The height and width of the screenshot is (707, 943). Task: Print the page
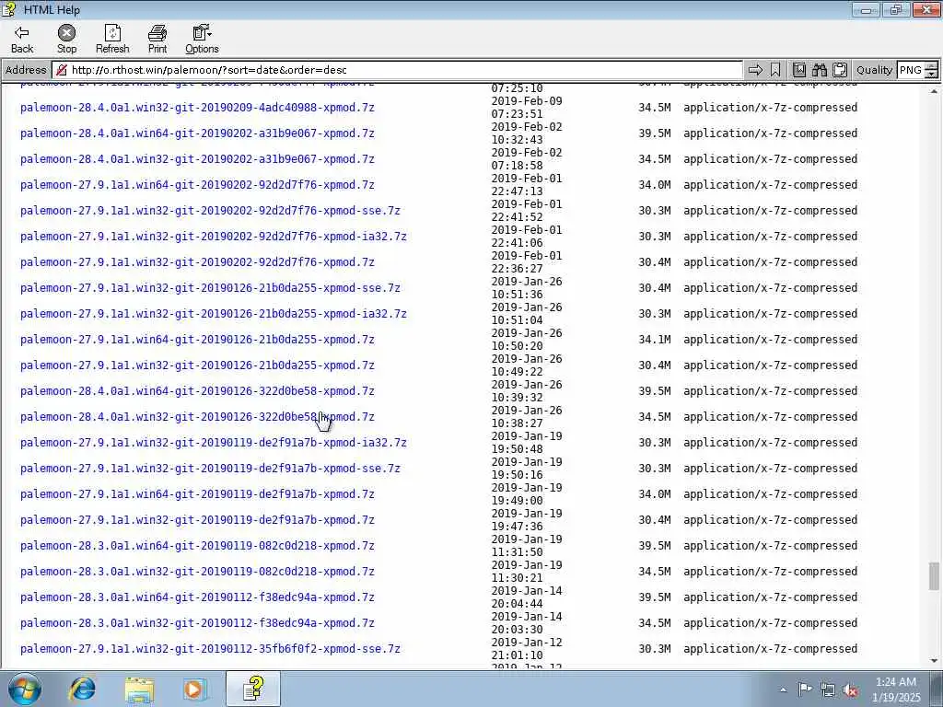(x=157, y=40)
